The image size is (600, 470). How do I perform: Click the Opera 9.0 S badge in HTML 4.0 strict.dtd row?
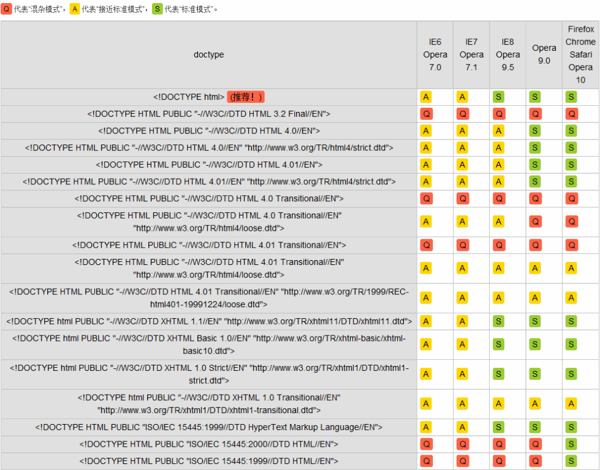coord(535,147)
